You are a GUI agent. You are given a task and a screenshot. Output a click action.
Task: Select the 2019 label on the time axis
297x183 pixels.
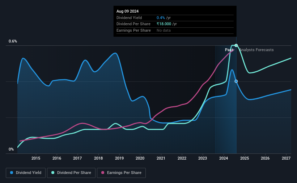[119, 158]
